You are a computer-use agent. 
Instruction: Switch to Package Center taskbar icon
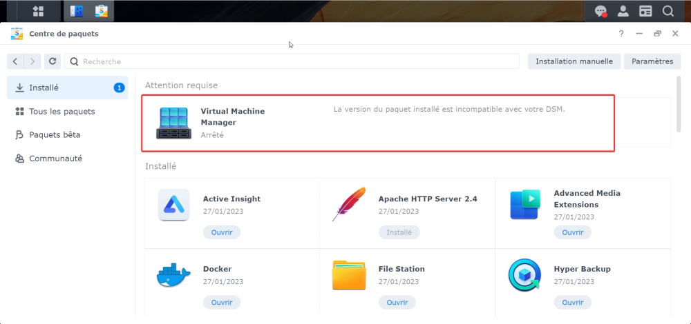click(x=102, y=11)
